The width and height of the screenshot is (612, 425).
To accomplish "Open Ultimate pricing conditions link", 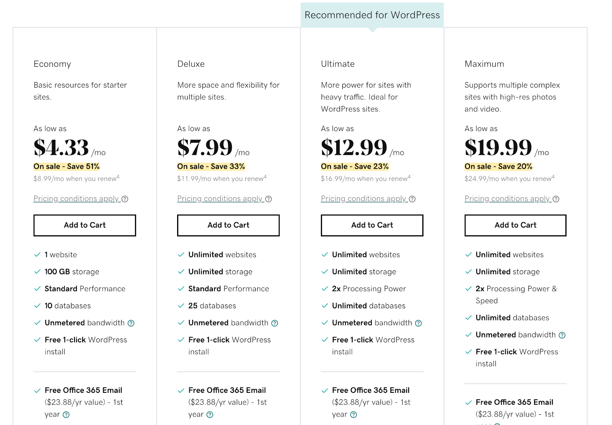I will 363,199.
